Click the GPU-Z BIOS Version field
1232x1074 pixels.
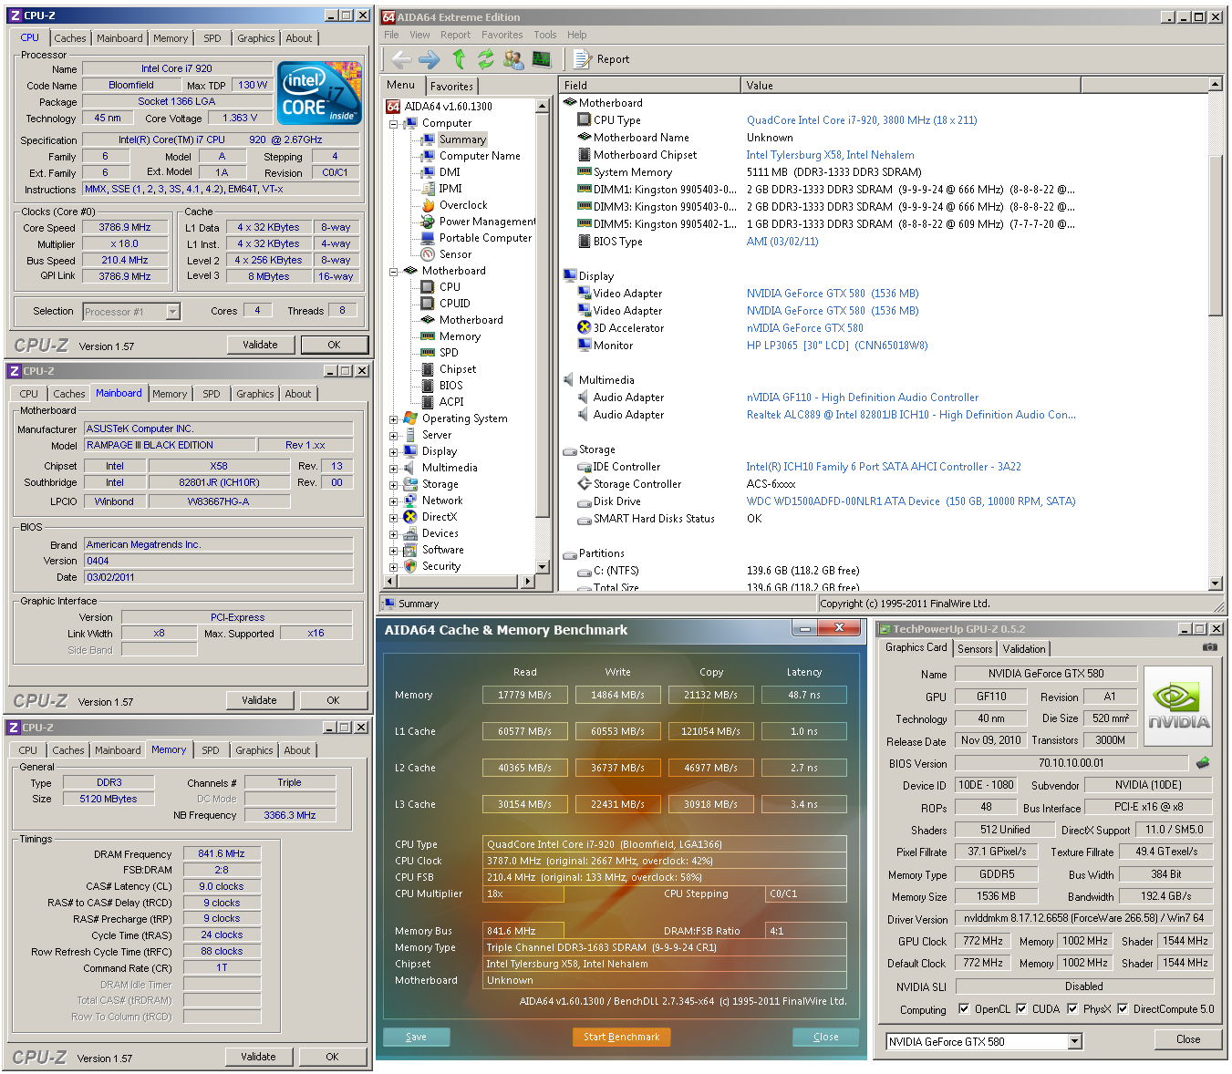(1072, 763)
